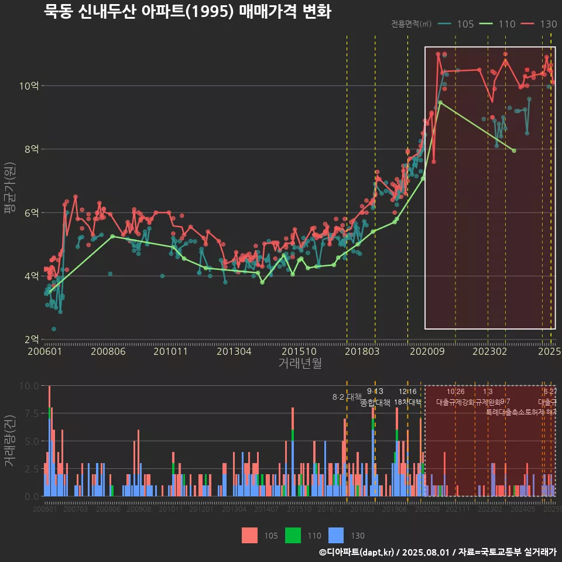Click the 9·13 종합대책 annotation
Image resolution: width=562 pixels, height=562 pixels.
(375, 397)
